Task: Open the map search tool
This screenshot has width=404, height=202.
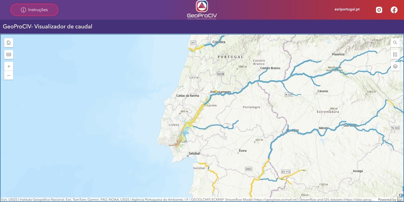Action: click(x=395, y=43)
